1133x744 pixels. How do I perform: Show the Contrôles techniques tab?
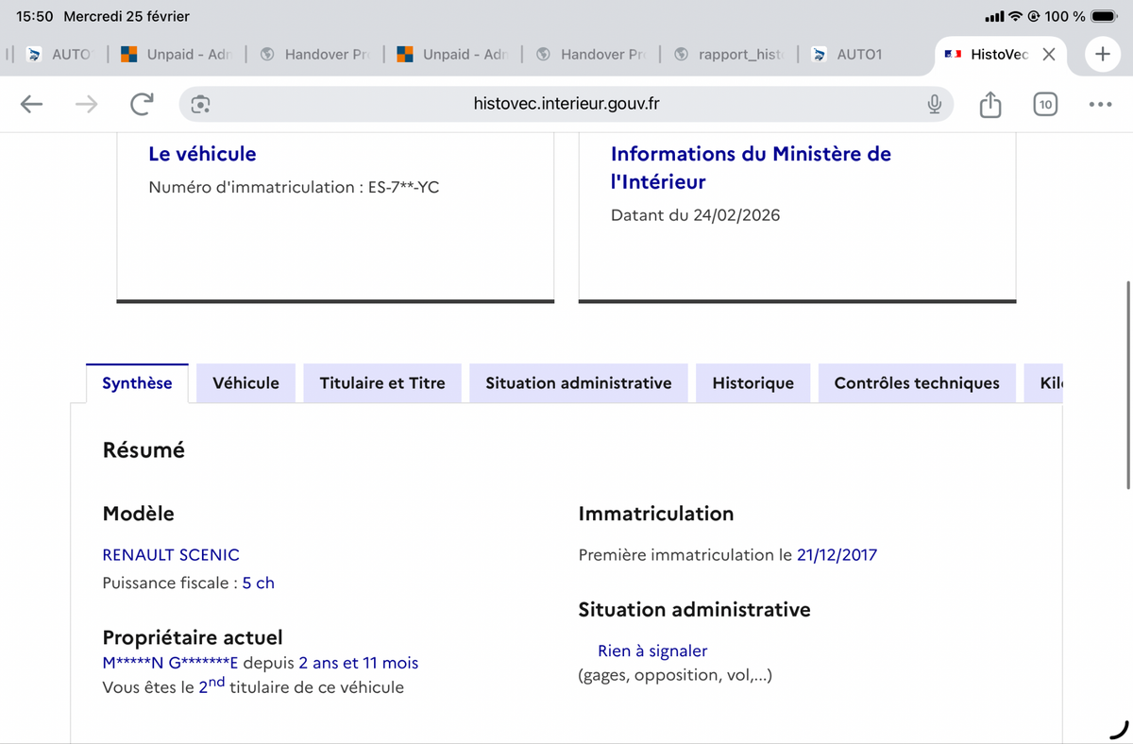tap(916, 383)
